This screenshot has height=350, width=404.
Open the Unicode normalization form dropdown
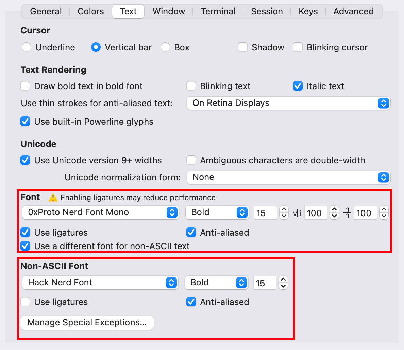tap(288, 177)
